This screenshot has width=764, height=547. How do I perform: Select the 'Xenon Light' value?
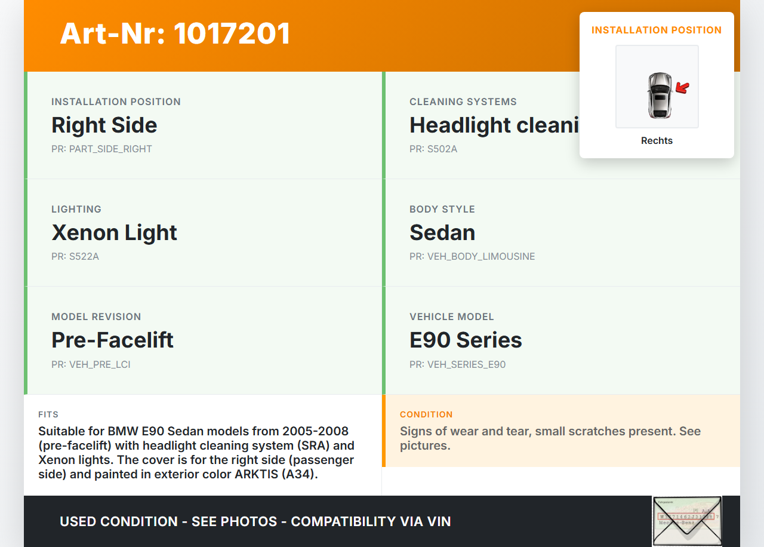coord(115,233)
